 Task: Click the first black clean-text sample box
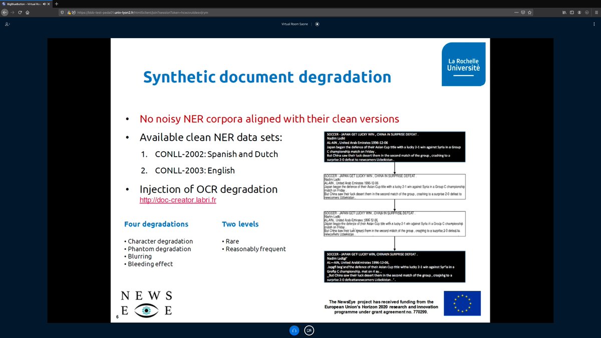[396, 146]
